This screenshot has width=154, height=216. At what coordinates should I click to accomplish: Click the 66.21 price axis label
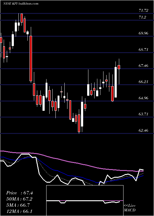[x=144, y=82]
